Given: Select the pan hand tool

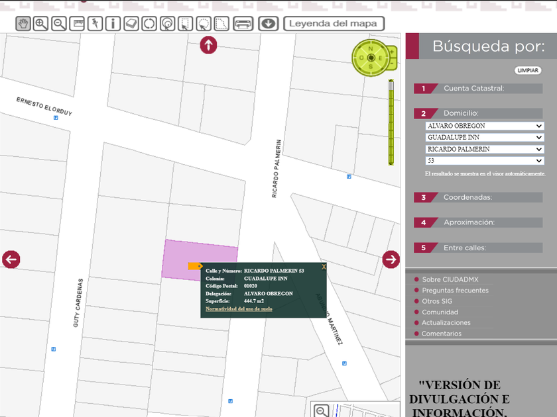Looking at the screenshot, I should [x=23, y=24].
